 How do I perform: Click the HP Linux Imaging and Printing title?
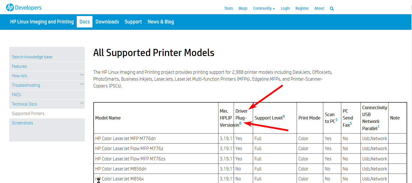42,22
